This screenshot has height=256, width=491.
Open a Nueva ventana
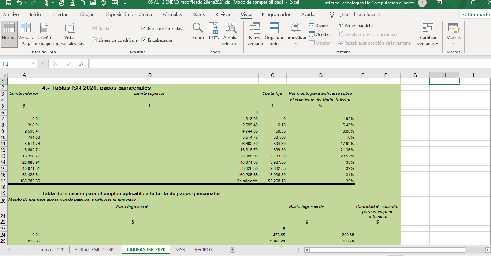tap(255, 34)
